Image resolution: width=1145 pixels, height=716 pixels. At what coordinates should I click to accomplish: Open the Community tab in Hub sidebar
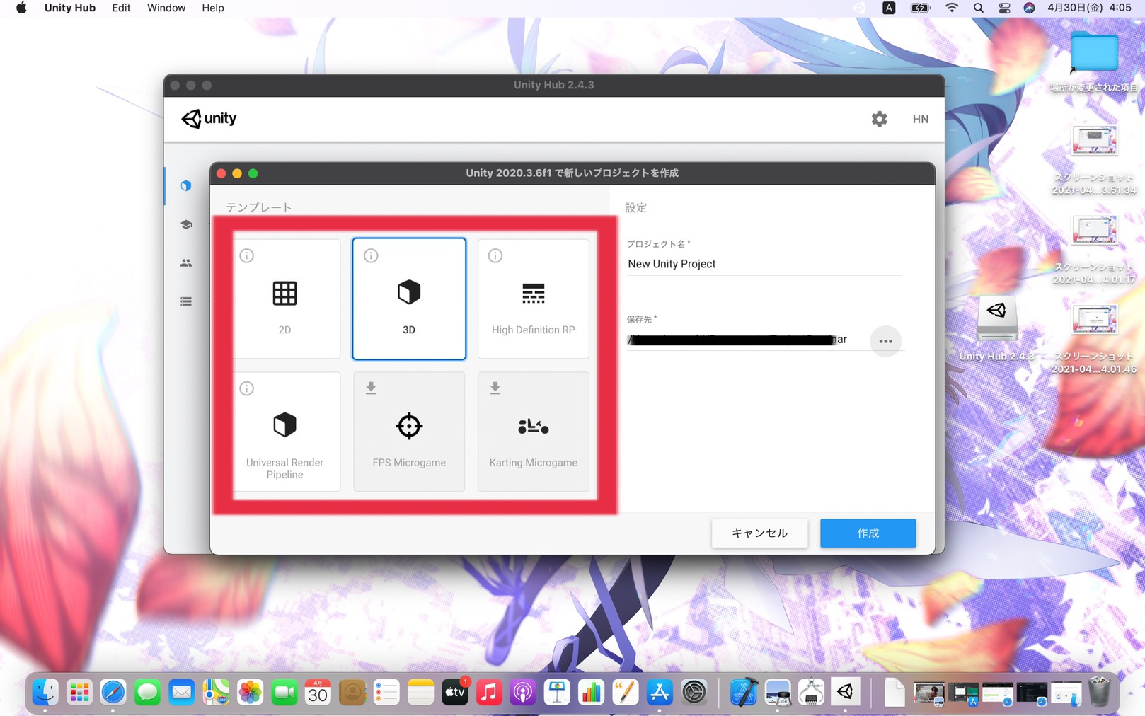point(186,262)
